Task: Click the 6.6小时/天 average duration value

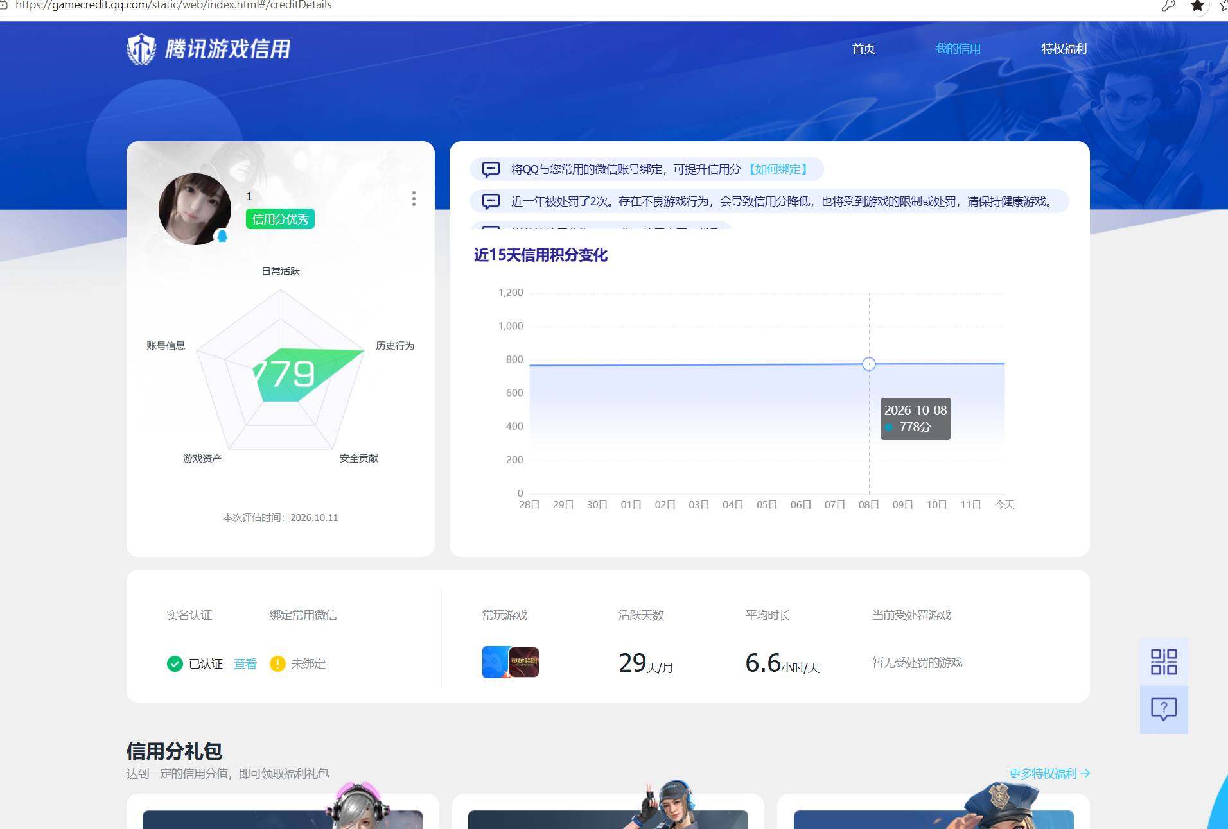Action: point(782,663)
